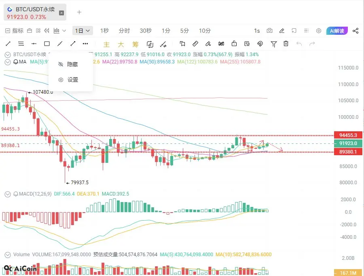This screenshot has height=276, width=364.
Task: Open the multi-chart layout icon
Action: pyautogui.click(x=38, y=31)
